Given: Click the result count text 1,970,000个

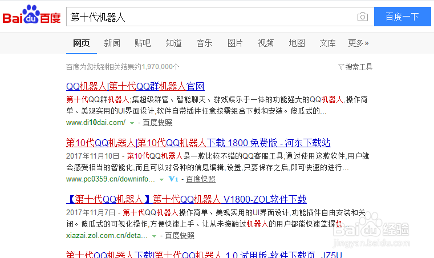Looking at the screenshot, I should click(x=160, y=67).
